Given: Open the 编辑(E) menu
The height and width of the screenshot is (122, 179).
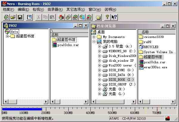Looking at the screenshot, I should click(x=23, y=9).
